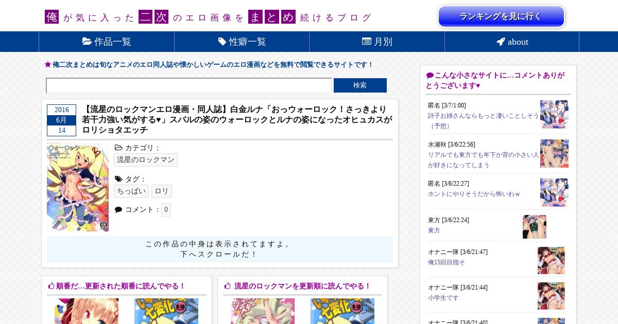618x324 pixels.
Task: Click the 匿名 [3/7/1:00] commenter line
Action: [447, 105]
